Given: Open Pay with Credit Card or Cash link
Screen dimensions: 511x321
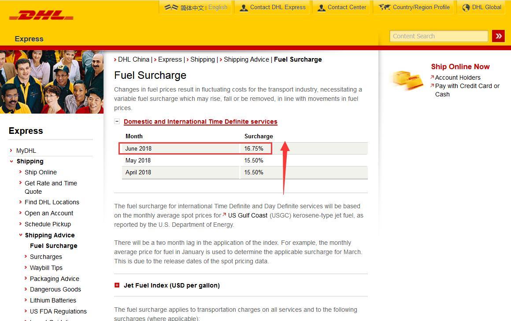Looking at the screenshot, I should pos(467,90).
